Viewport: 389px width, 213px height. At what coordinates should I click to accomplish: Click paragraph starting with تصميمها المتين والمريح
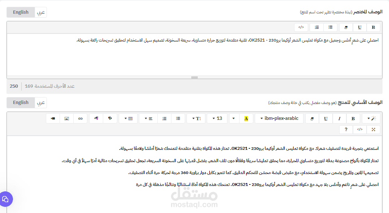tap(254, 173)
